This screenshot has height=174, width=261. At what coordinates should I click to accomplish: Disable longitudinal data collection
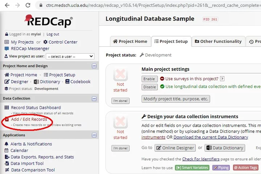(149, 87)
